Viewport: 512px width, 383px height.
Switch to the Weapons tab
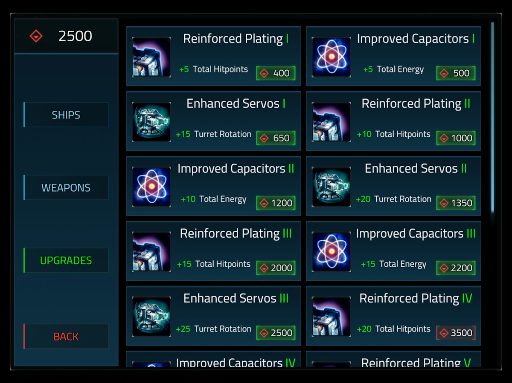point(66,188)
